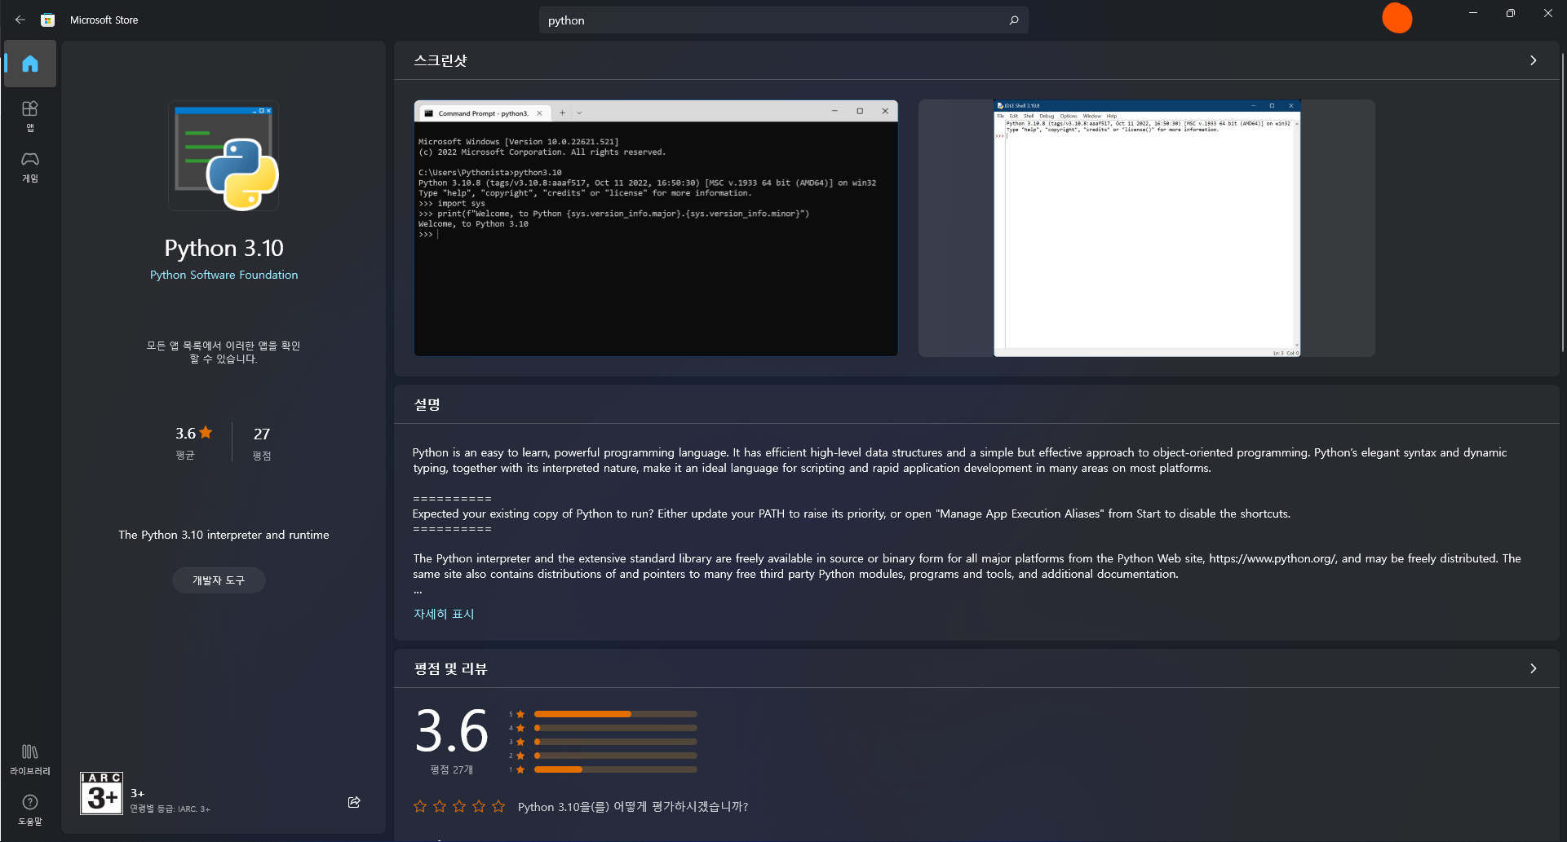Click the Python 3.10 title text
1567x842 pixels.
pyautogui.click(x=224, y=248)
